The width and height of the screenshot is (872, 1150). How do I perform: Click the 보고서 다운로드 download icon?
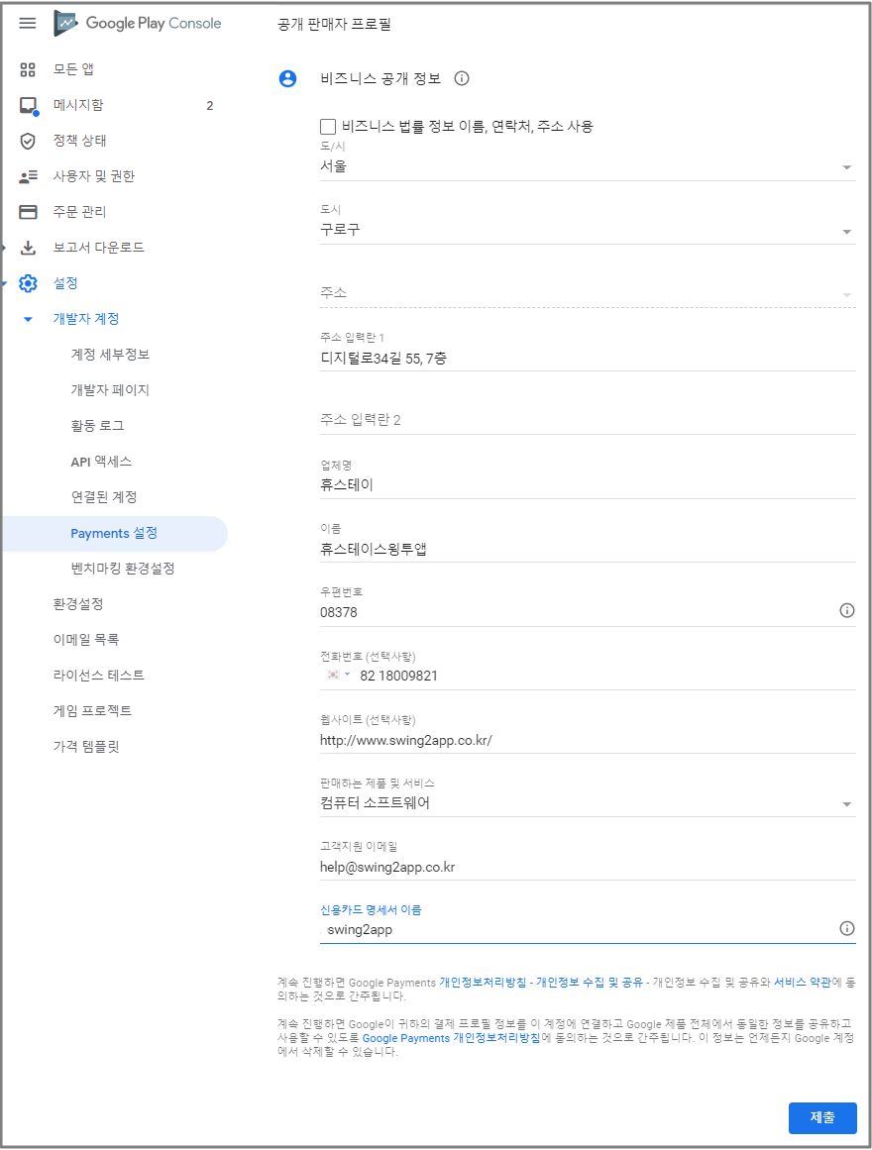point(28,248)
